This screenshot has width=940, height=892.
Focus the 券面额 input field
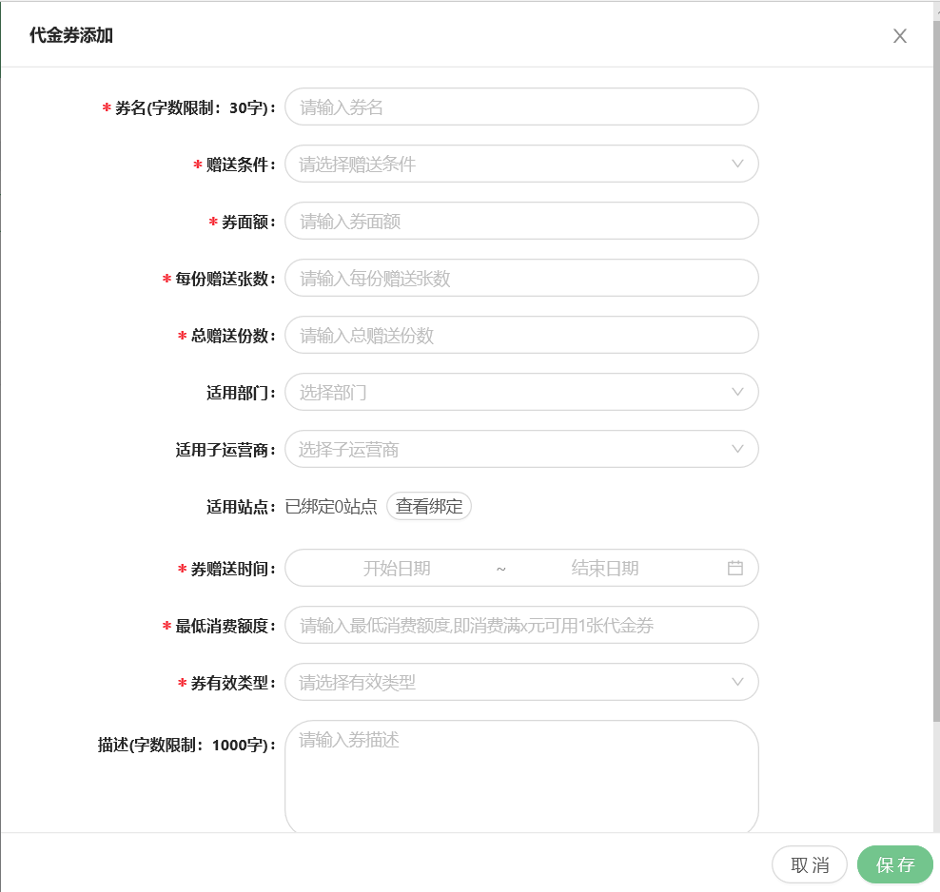(520, 221)
